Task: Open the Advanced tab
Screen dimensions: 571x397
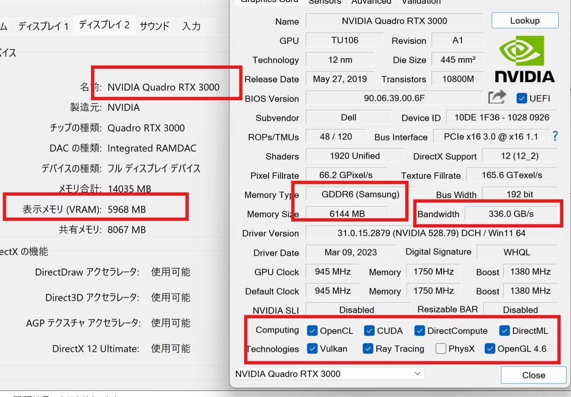Action: (x=371, y=3)
